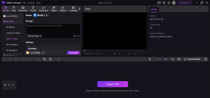The height and width of the screenshot is (98, 210).
Task: Open the Settings menu
Action: pyautogui.click(x=31, y=3)
